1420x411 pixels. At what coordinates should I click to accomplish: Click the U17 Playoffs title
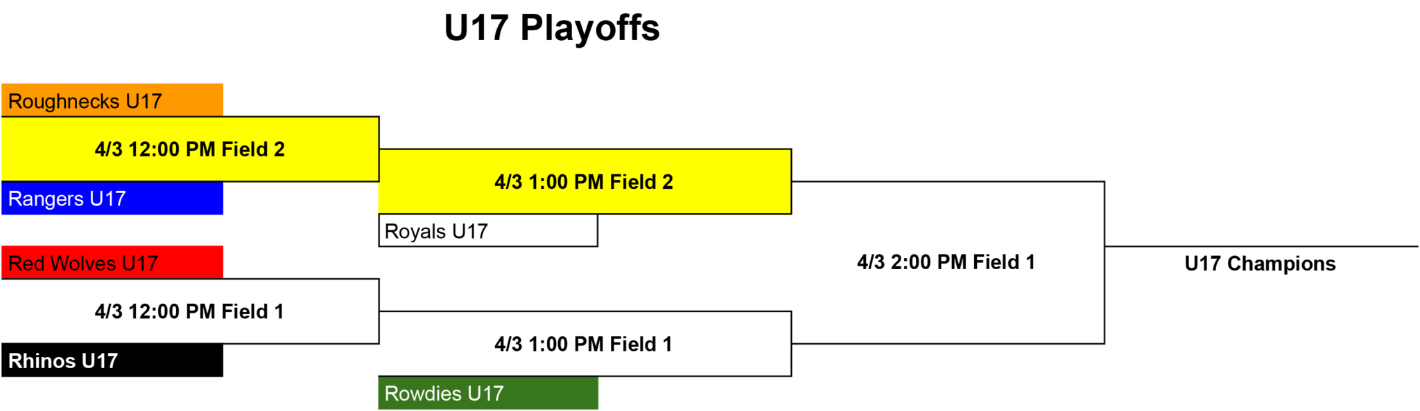coord(552,29)
